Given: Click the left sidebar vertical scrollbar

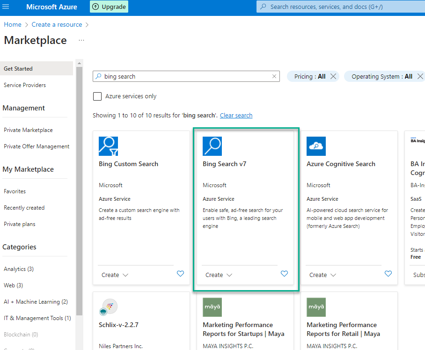Looking at the screenshot, I should tap(79, 187).
